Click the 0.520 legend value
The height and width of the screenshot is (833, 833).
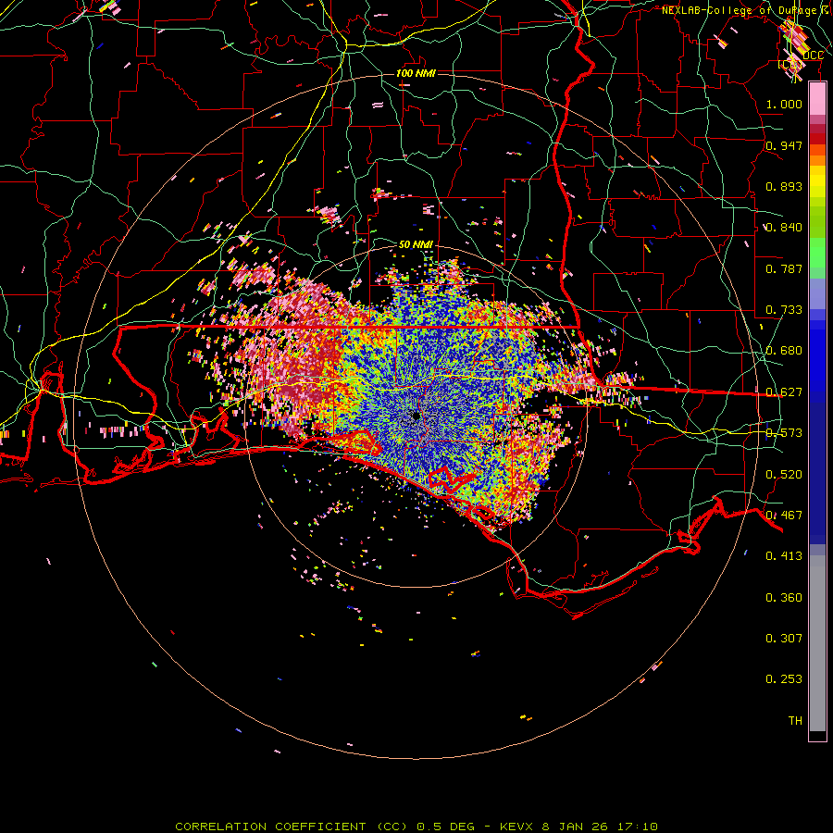784,475
